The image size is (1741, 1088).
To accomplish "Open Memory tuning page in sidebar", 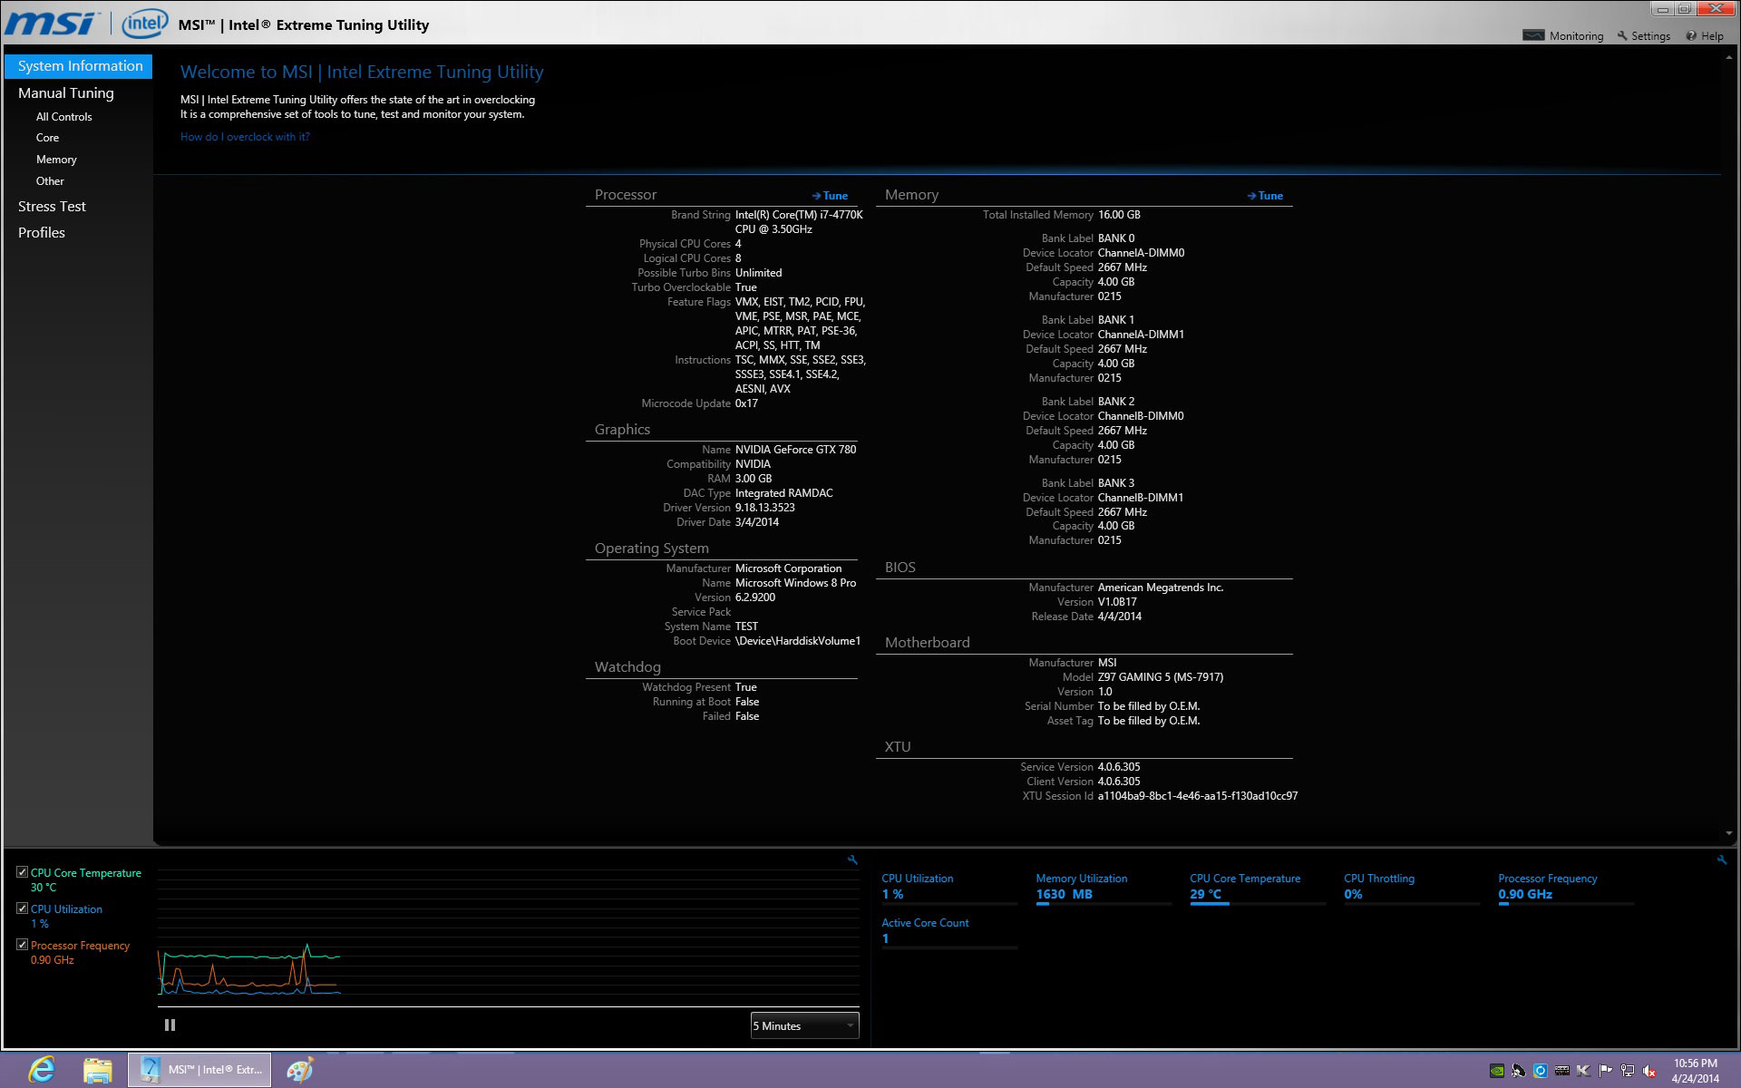I will 56,160.
